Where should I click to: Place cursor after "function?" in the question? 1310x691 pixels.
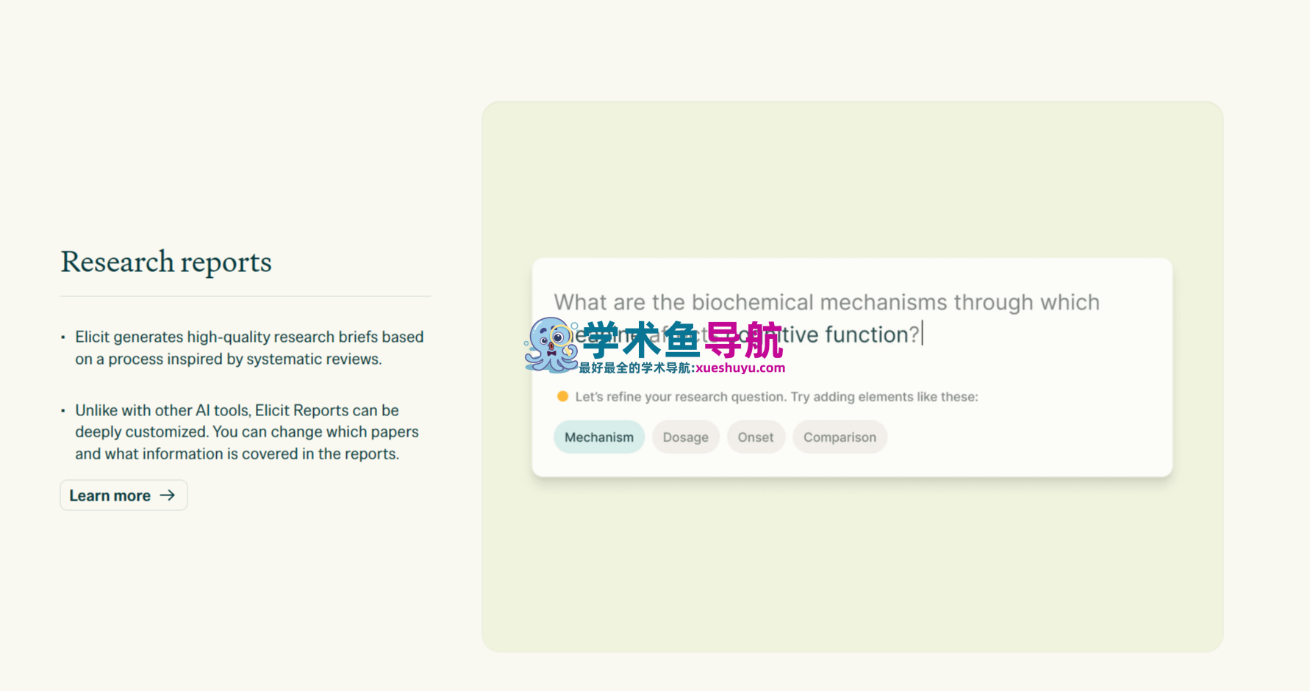(922, 334)
